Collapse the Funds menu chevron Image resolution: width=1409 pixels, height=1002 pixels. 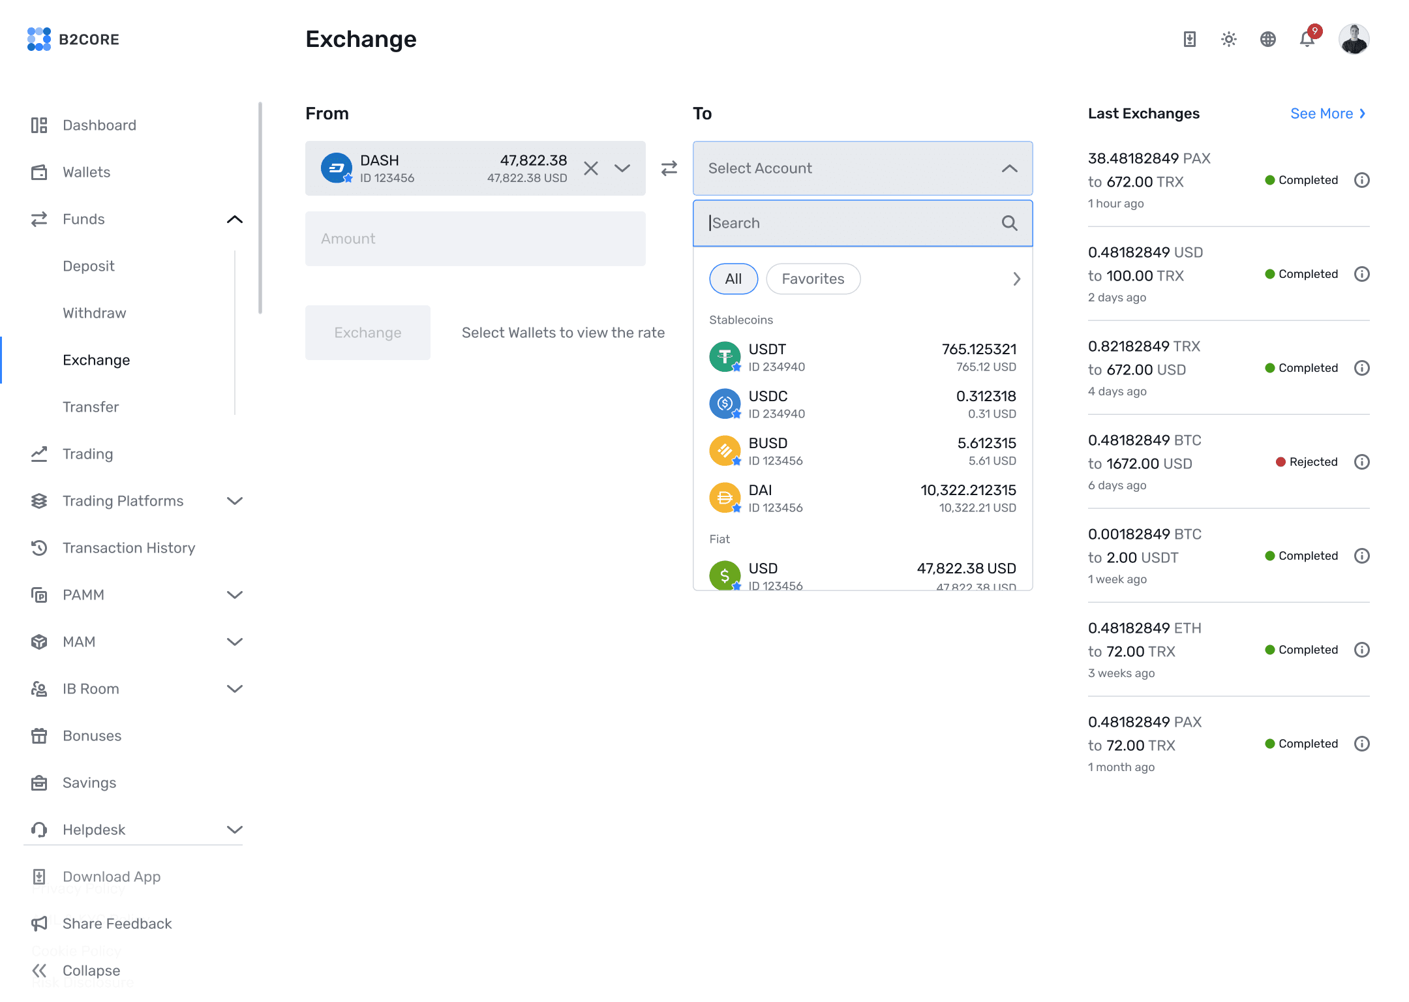click(x=235, y=219)
